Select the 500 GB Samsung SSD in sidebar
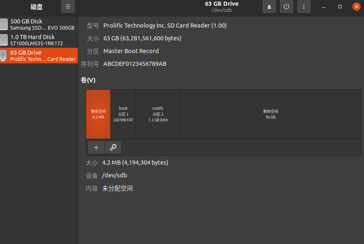Screen dimensions: 364x244 click(x=39, y=24)
